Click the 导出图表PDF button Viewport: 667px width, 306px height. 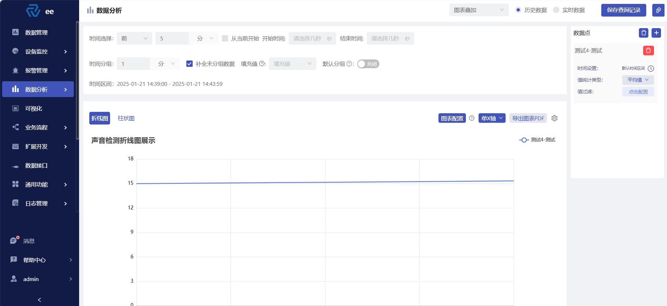(528, 118)
